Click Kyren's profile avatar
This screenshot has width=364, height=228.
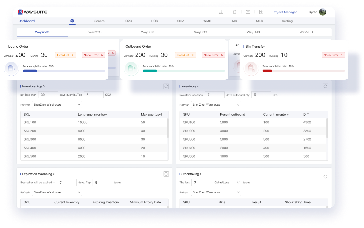click(323, 12)
